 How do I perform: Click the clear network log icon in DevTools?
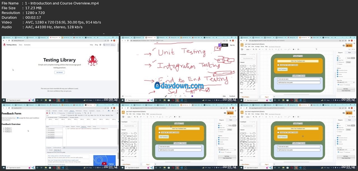pos(49,113)
